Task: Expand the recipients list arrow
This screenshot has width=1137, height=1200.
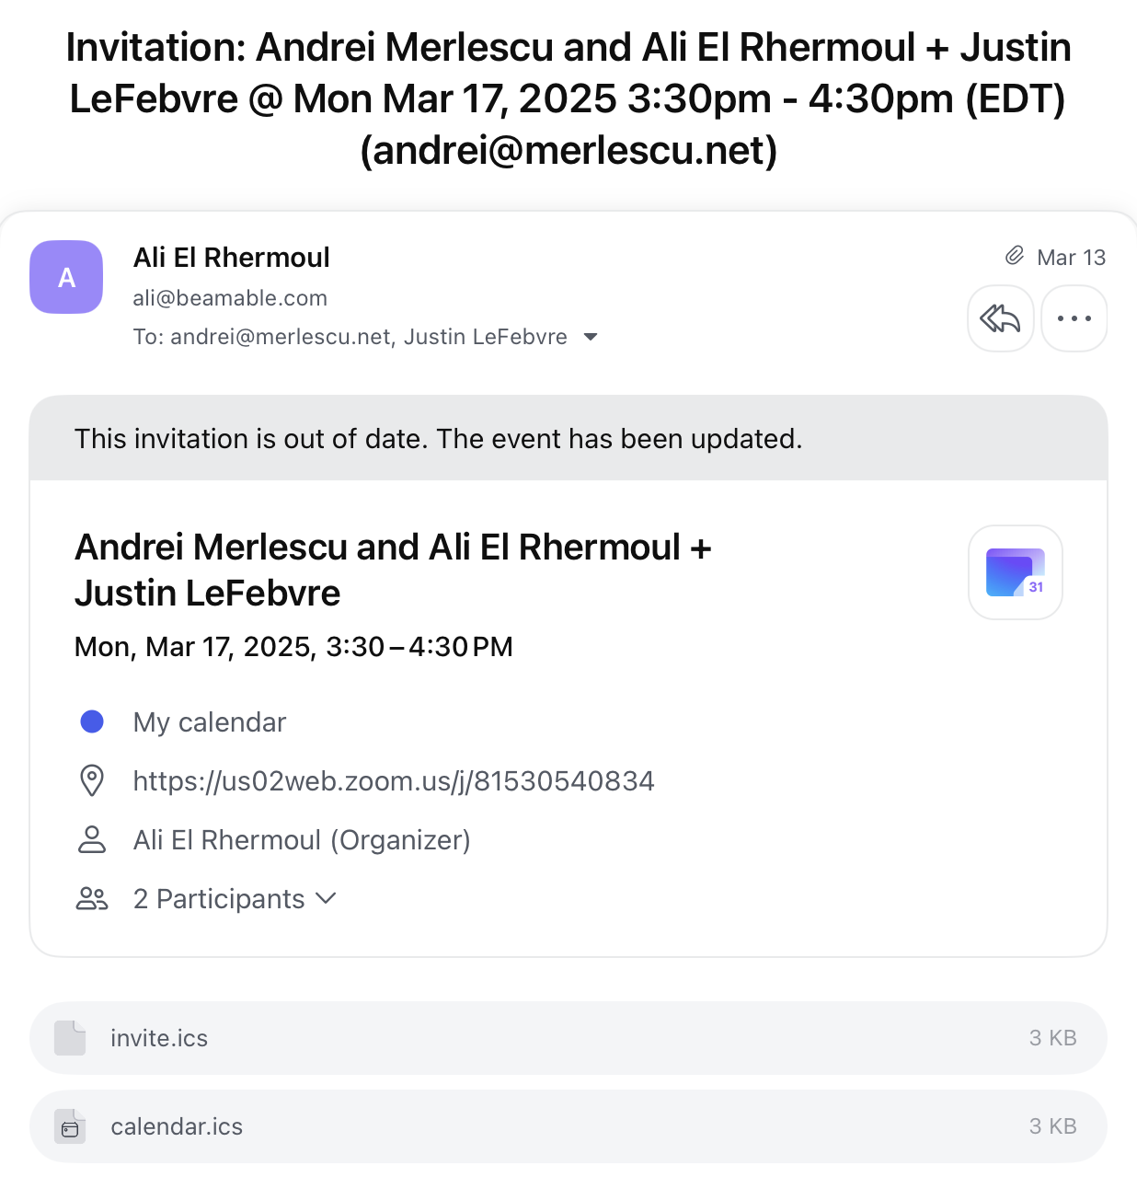Action: tap(591, 337)
